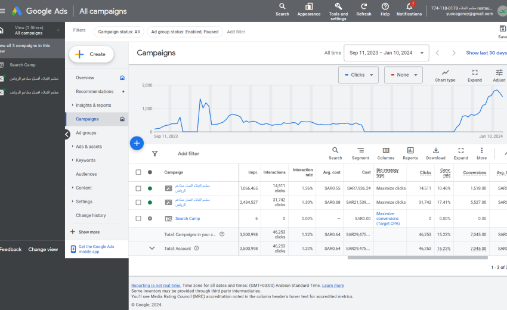Click the Show last 30 days link
Screen dimensions: 507x310
coord(486,53)
